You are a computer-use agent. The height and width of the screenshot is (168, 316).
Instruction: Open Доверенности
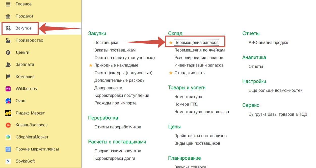(108, 88)
